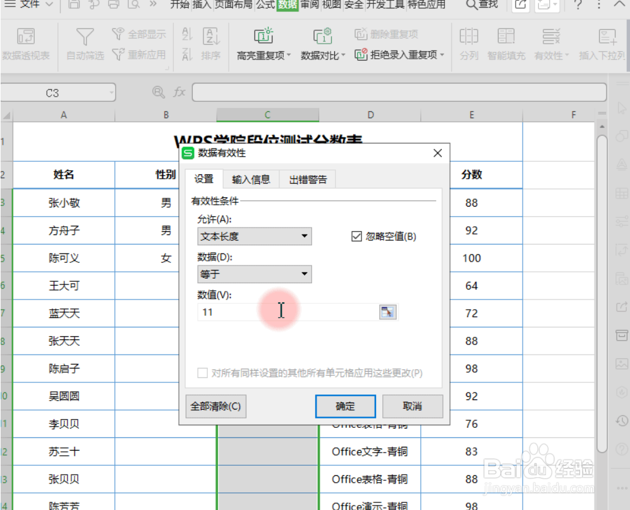The image size is (630, 510).
Task: Switch to the 审阅 ribbon tab
Action: click(310, 5)
